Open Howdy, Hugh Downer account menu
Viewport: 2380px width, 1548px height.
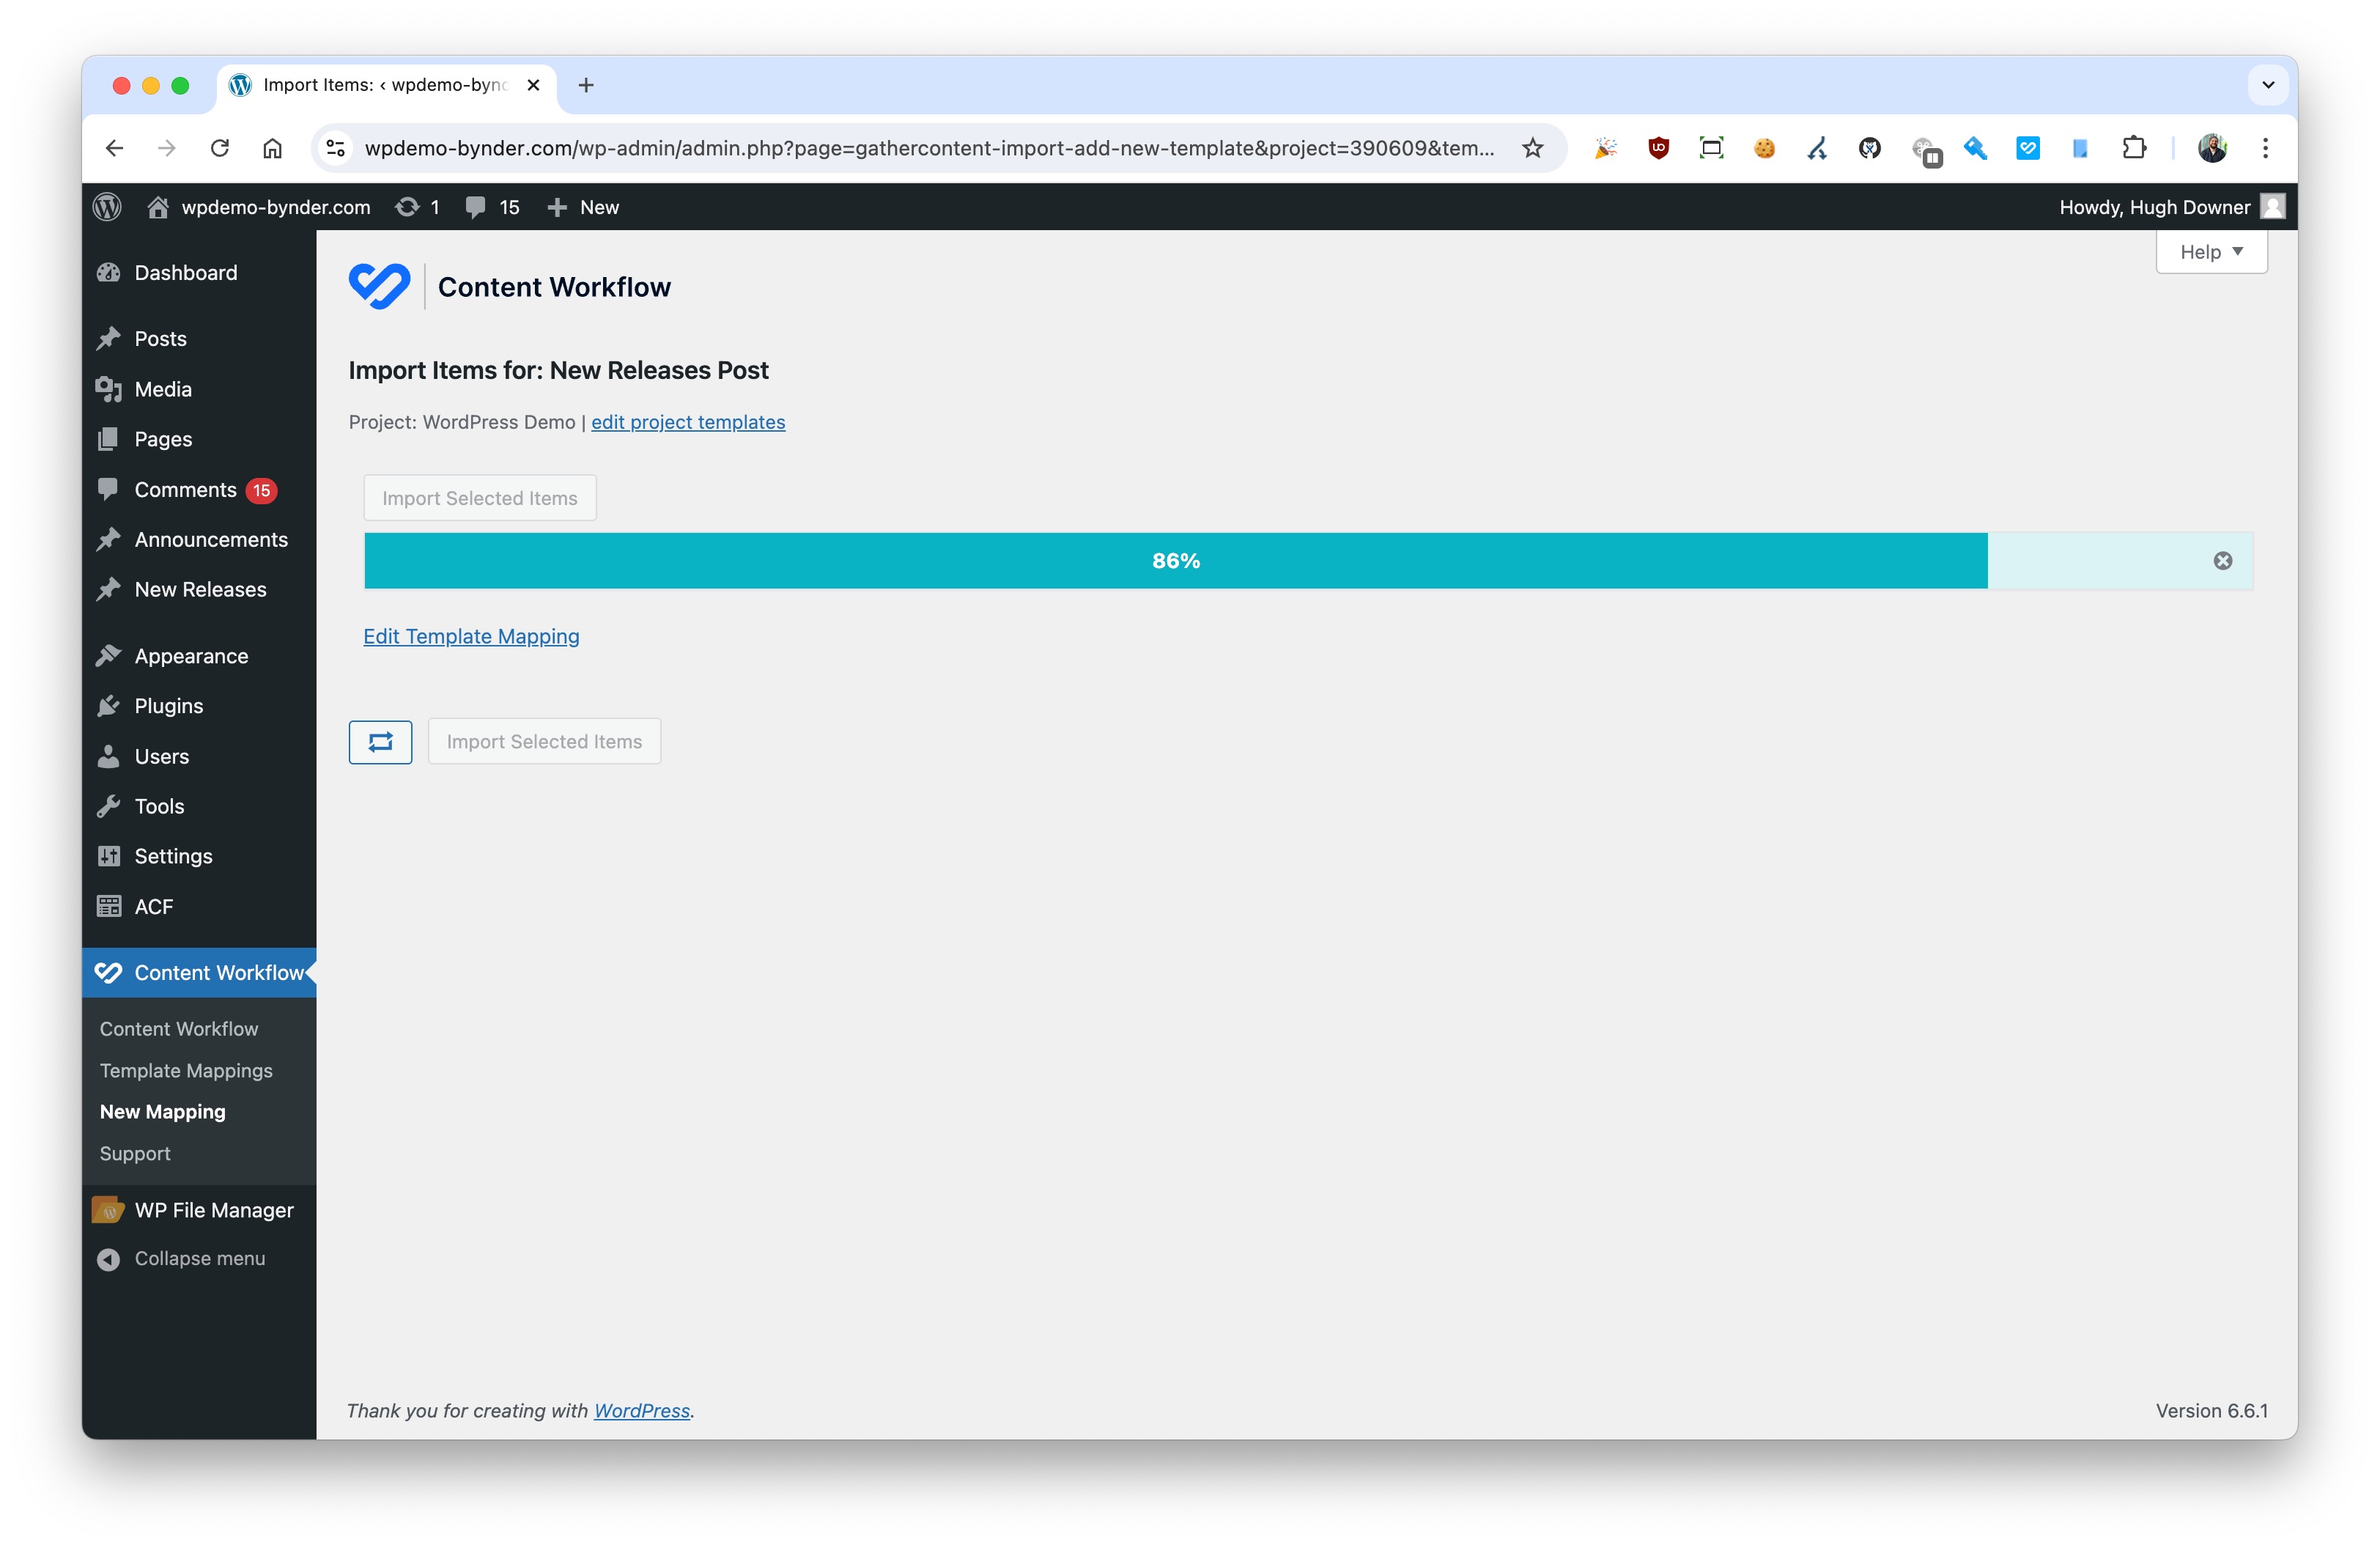click(x=2171, y=207)
